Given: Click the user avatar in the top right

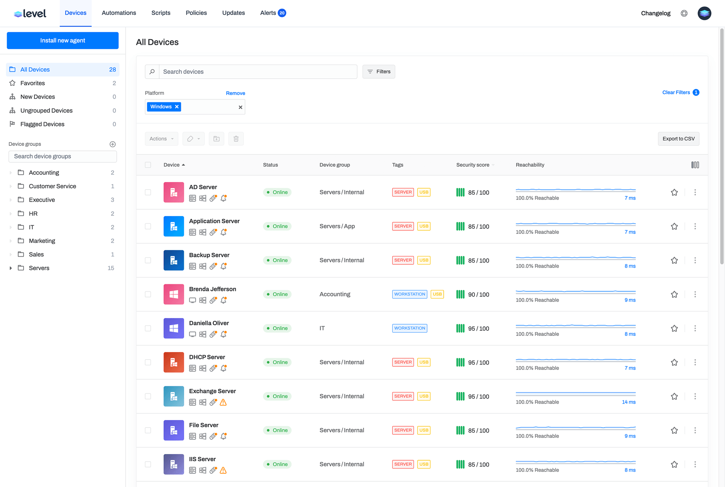Looking at the screenshot, I should click(x=704, y=13).
